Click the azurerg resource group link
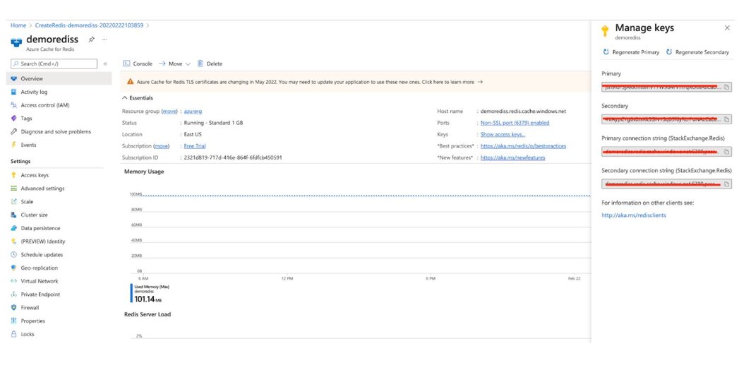Viewport: 739px width, 382px height. (193, 112)
